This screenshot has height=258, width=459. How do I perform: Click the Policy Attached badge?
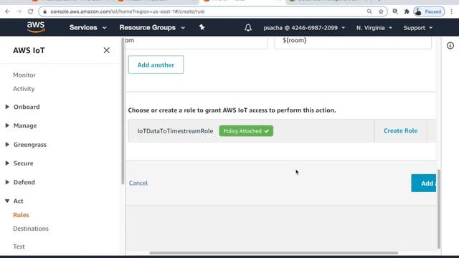[246, 131]
